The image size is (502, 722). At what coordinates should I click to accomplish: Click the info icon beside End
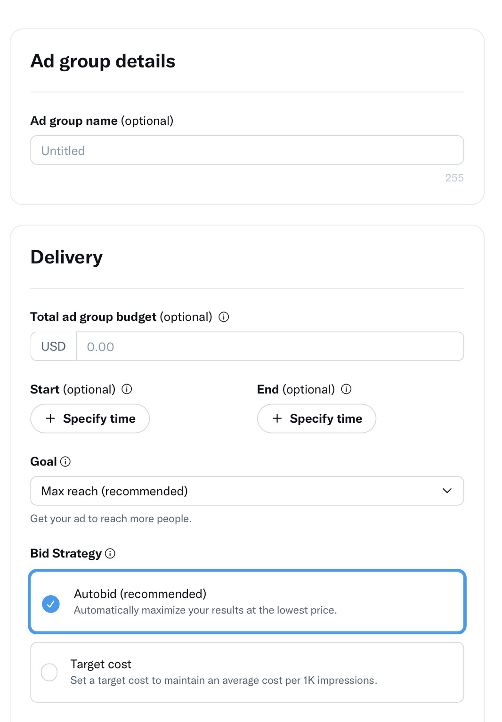tap(346, 389)
